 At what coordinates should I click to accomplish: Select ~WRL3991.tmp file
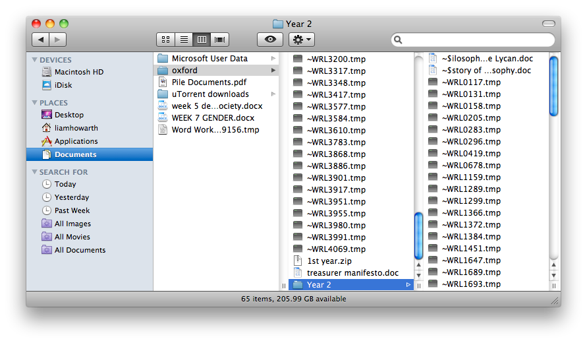(x=350, y=237)
